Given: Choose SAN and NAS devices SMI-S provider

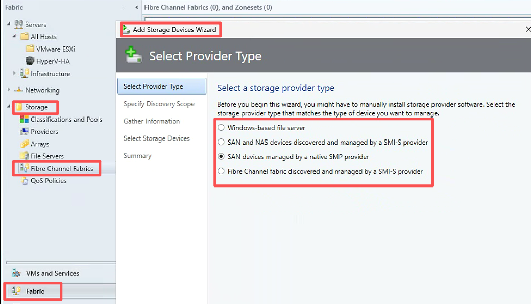Looking at the screenshot, I should pos(221,143).
